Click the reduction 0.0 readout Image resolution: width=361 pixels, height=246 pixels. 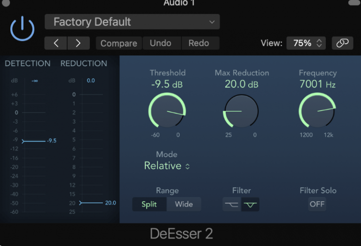[91, 80]
